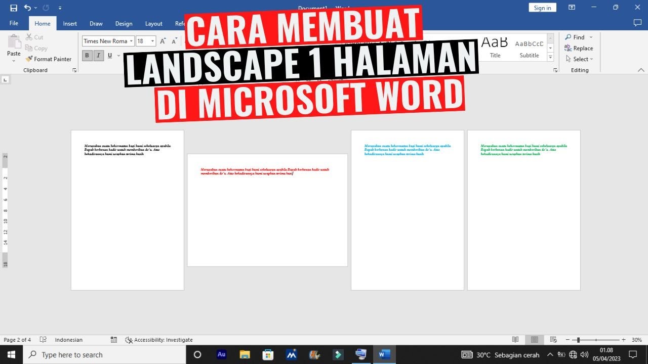Click the Indonesian language indicator
Screen dimensions: 648x364
[x=69, y=340]
